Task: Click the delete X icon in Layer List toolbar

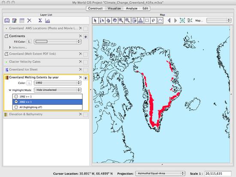Action: [29, 21]
